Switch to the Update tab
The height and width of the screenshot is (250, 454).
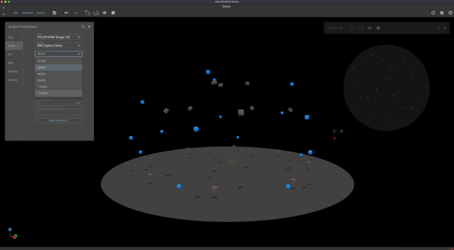coord(14,71)
